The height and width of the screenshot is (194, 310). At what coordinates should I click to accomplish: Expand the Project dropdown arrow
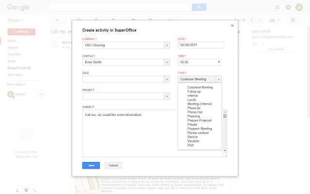(x=167, y=97)
